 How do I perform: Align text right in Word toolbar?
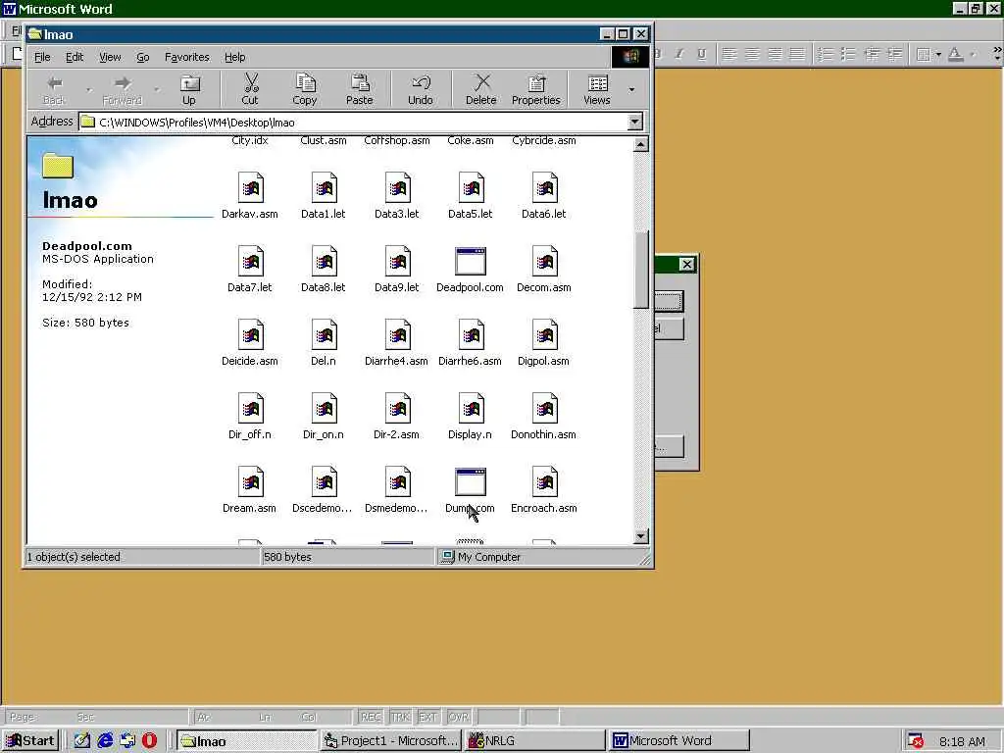click(775, 55)
